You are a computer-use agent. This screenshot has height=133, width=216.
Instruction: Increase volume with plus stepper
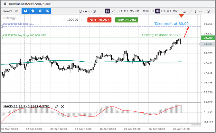pos(82,20)
